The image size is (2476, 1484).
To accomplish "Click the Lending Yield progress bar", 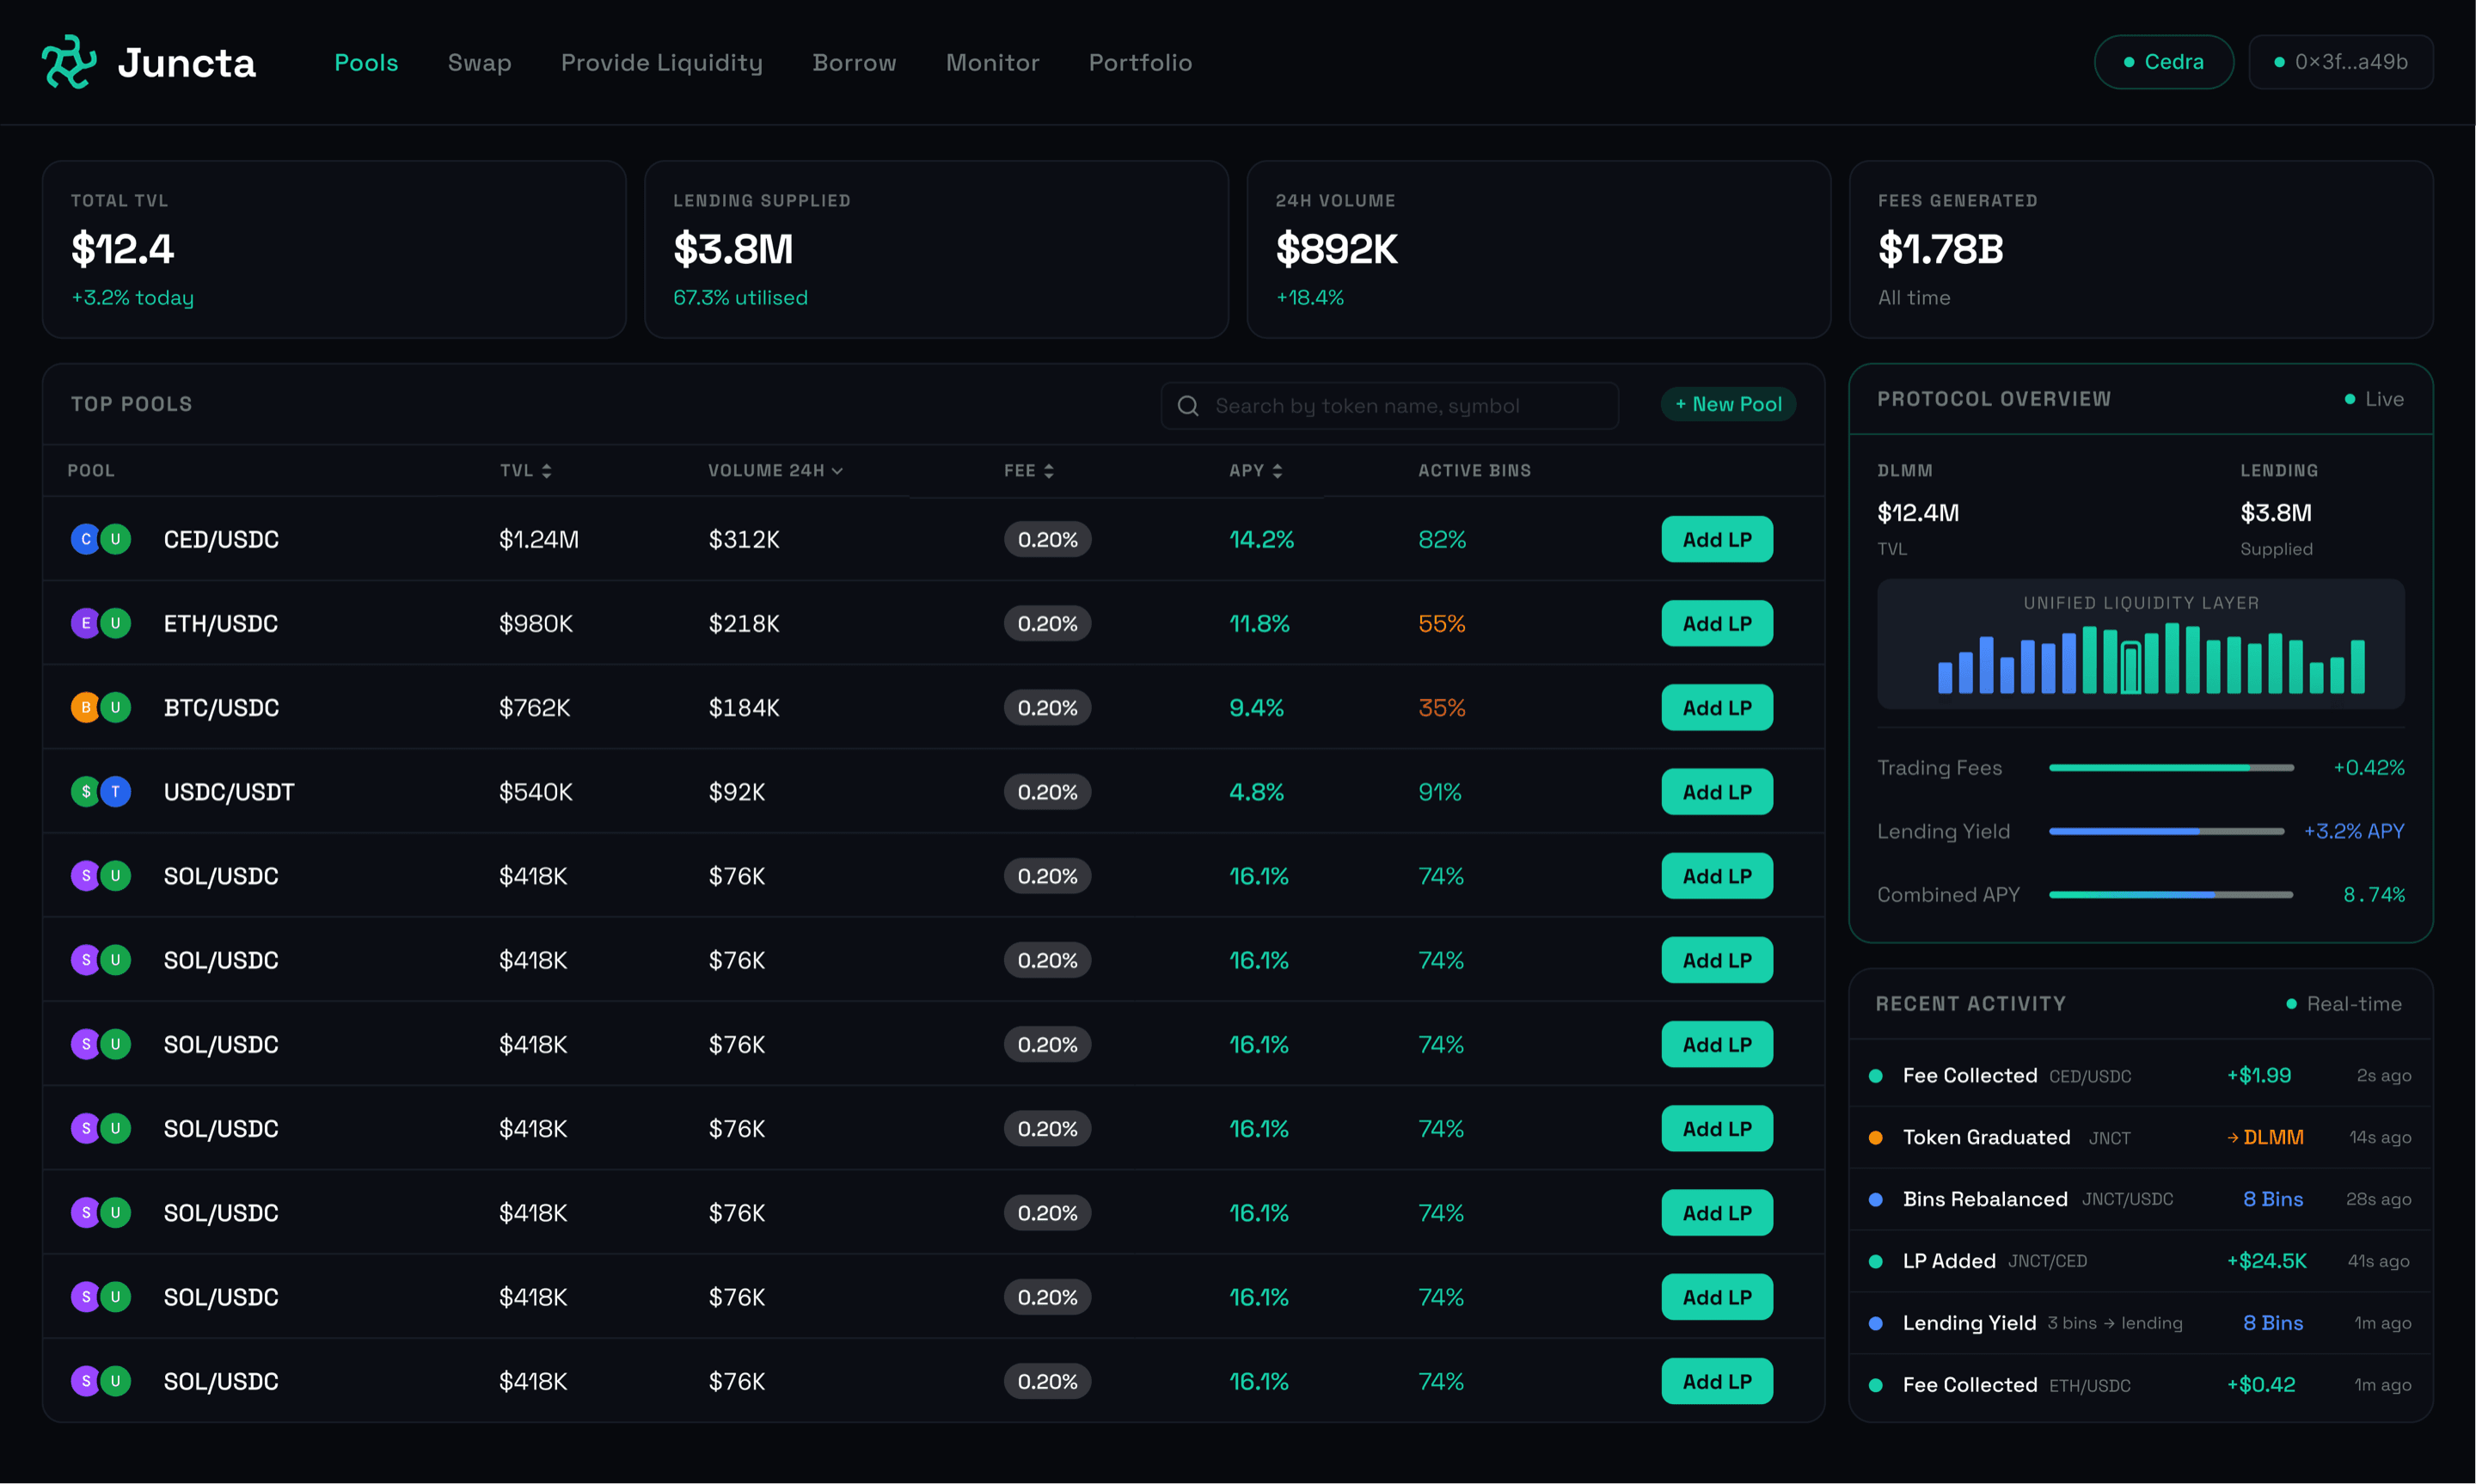I will pos(2166,831).
